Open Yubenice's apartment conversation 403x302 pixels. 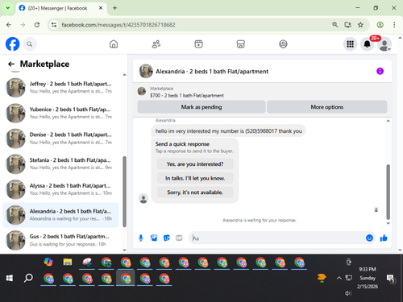(60, 113)
